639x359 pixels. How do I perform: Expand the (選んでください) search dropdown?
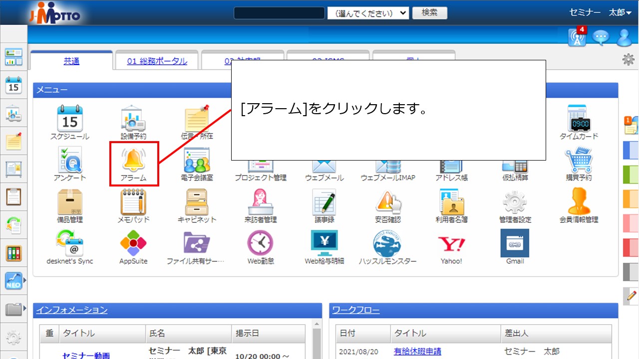coord(368,13)
